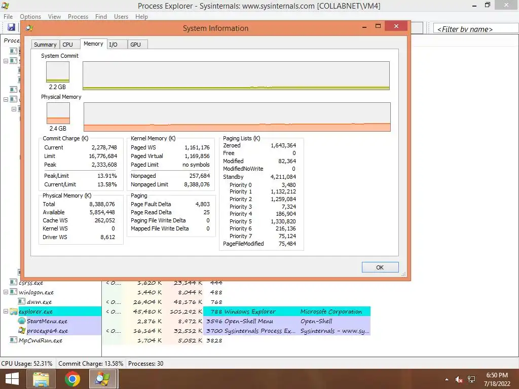The image size is (519, 389).
Task: Show hidden tray icons arrow
Action: tap(447, 379)
